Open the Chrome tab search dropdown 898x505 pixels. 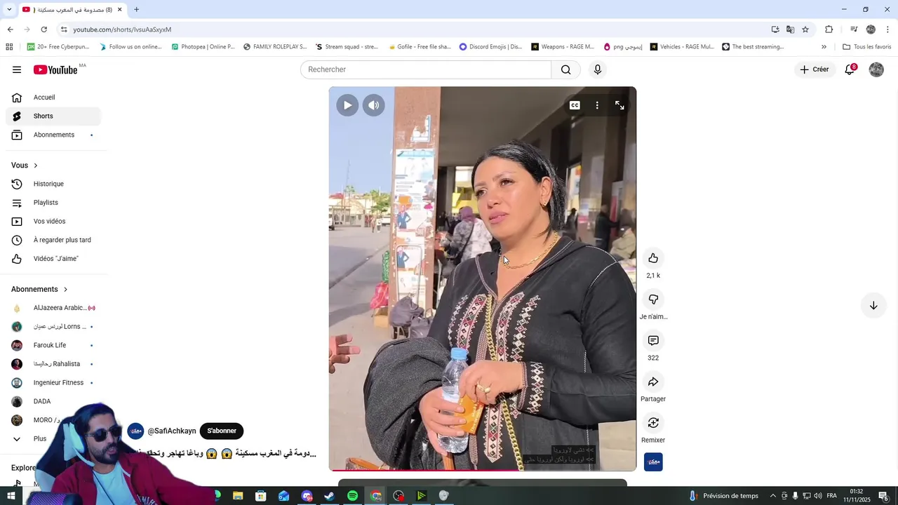point(9,10)
